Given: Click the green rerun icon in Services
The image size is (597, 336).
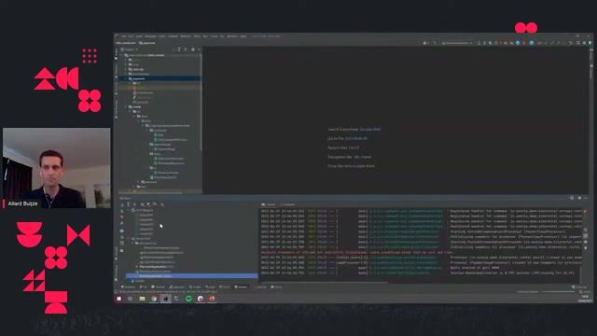Looking at the screenshot, I should 122,211.
